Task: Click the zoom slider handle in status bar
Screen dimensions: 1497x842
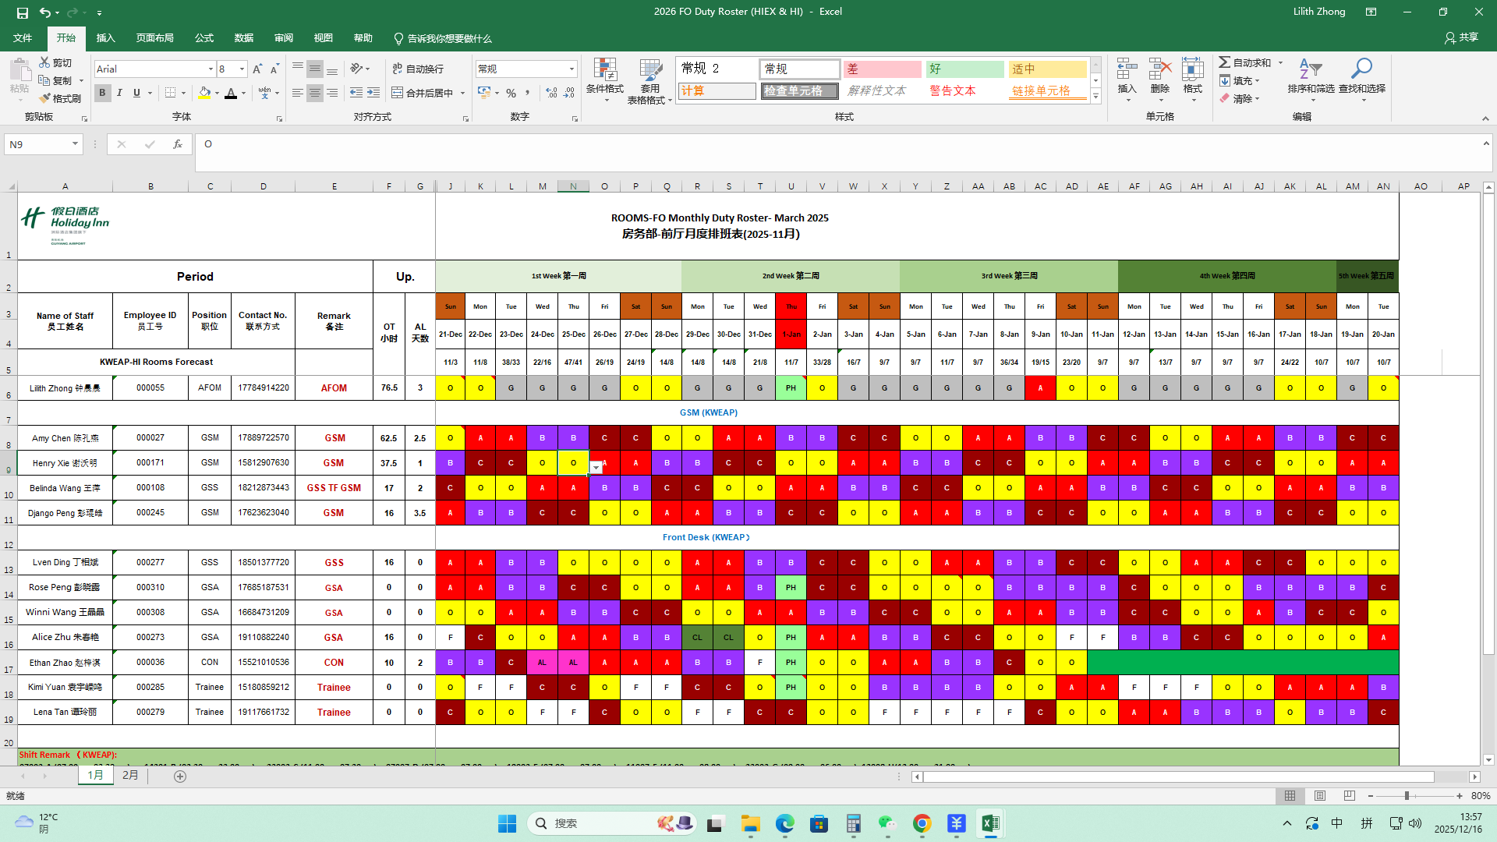Action: point(1407,796)
